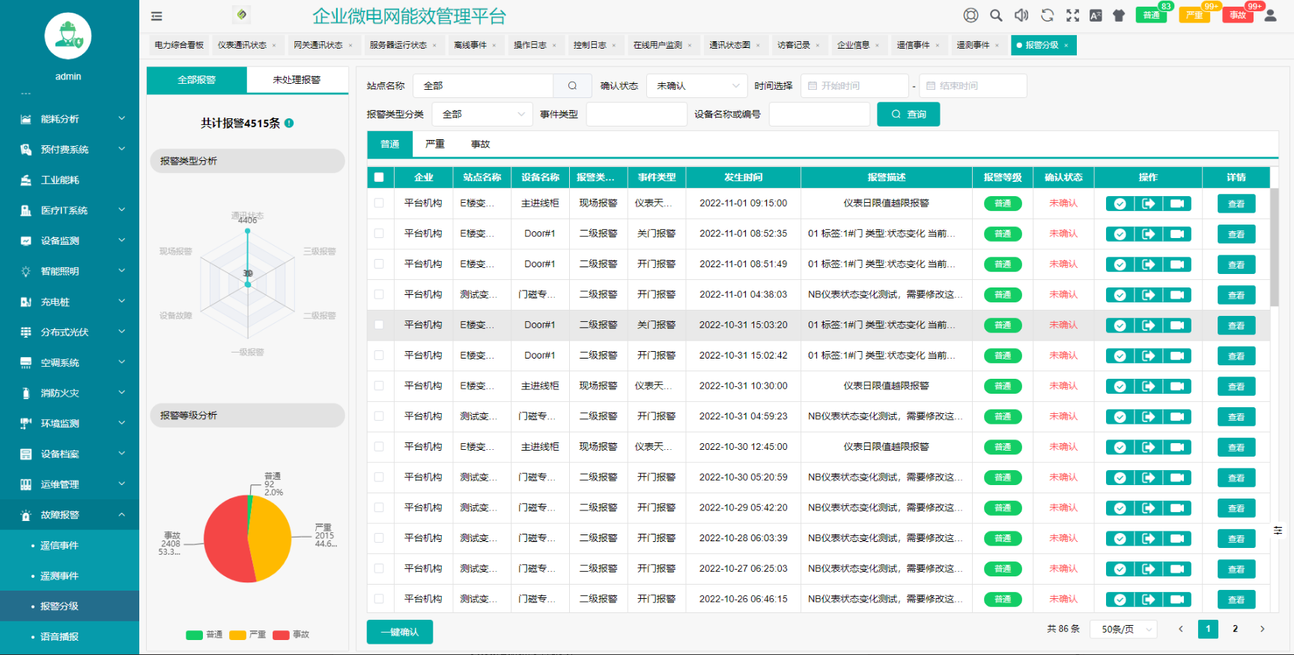Open the red 事故 alarm badge in header
Viewport: 1294px width, 655px height.
tap(1239, 15)
